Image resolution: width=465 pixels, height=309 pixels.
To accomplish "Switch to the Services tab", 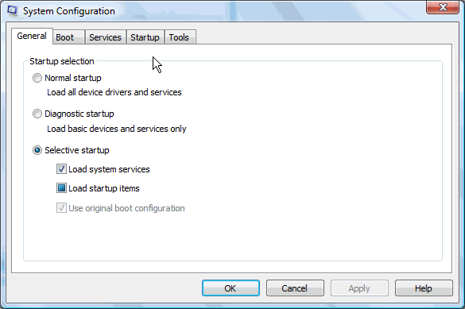I will tap(105, 37).
